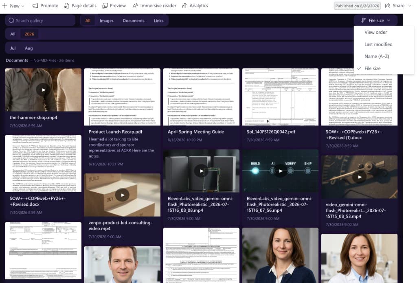Viewport: 417px width, 283px height.
Task: Click SOW+-+COPEweb+FY26+-+Revised (1).docx title
Action: pyautogui.click(x=354, y=135)
